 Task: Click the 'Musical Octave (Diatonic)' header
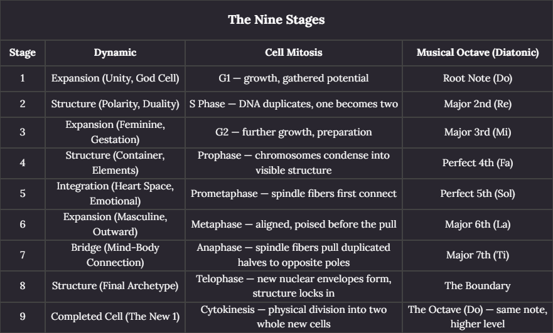pyautogui.click(x=478, y=53)
